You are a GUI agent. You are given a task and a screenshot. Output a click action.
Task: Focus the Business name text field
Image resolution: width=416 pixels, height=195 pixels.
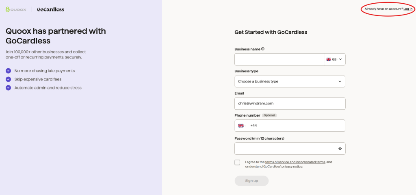point(279,59)
